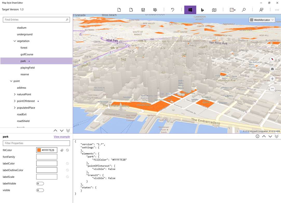The height and width of the screenshot is (203, 281).
Task: Open the View example link
Action: click(x=62, y=137)
